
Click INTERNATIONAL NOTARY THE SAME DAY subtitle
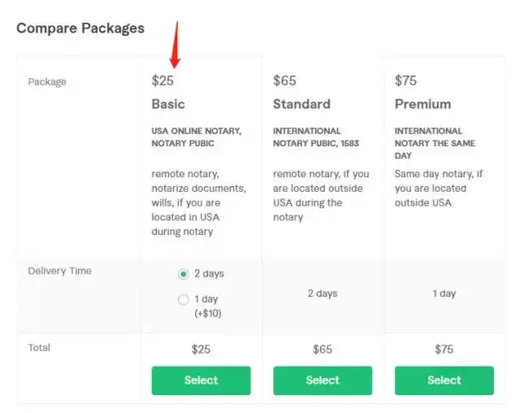click(x=435, y=143)
